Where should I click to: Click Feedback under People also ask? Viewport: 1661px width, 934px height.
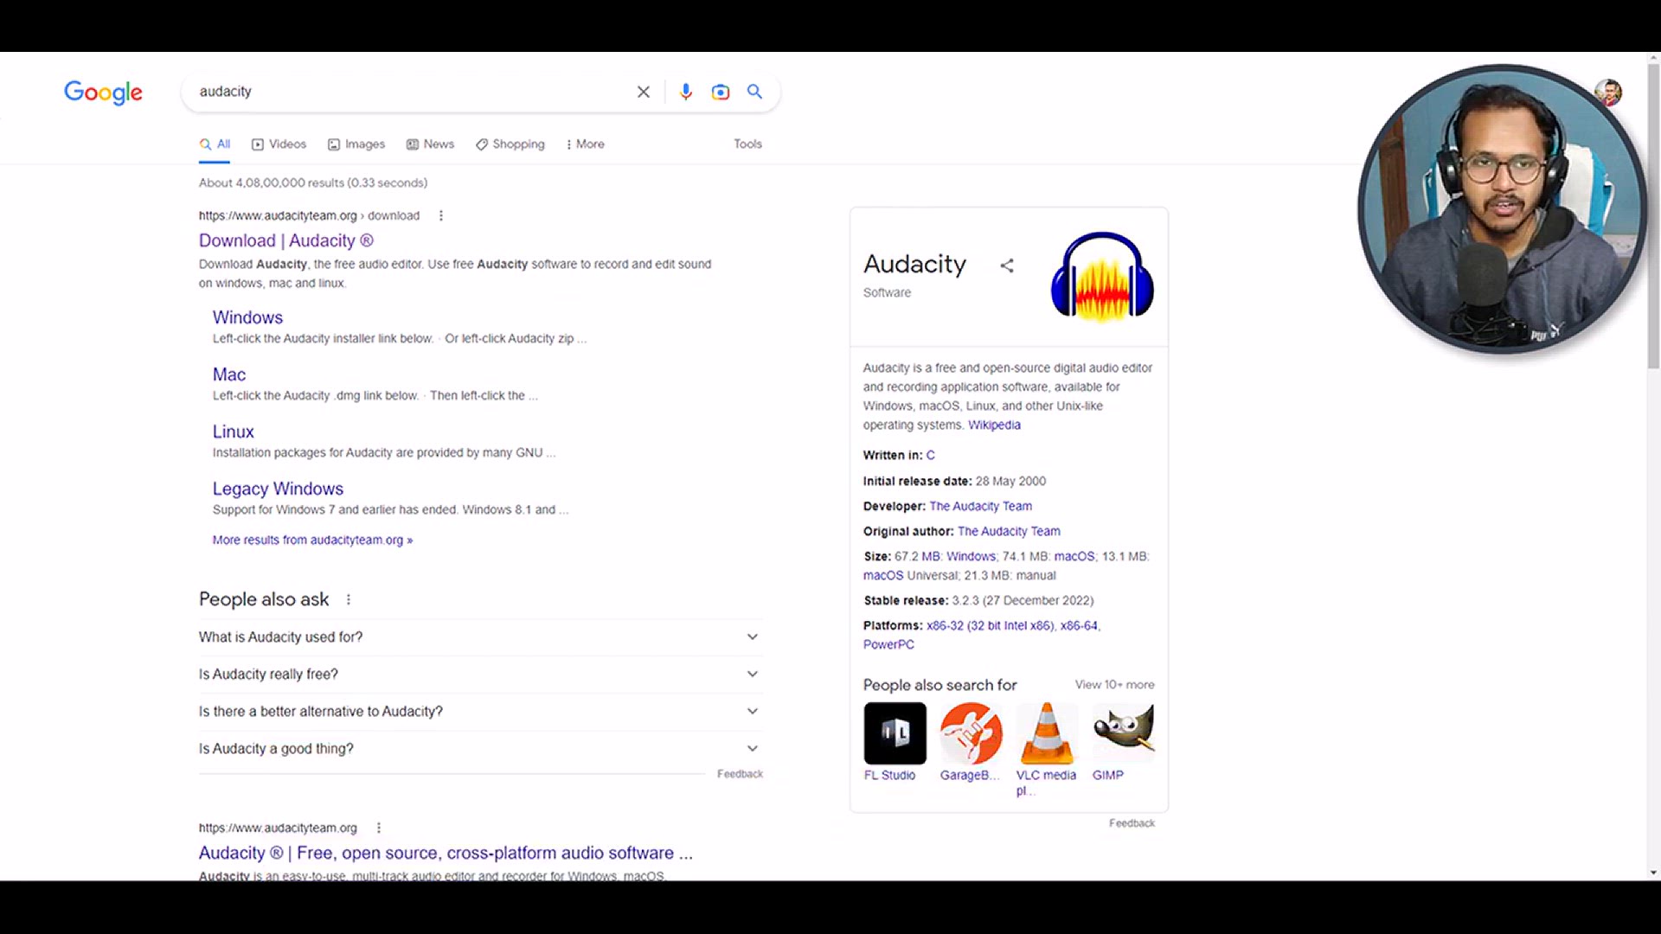(740, 774)
